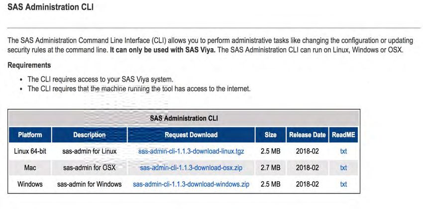Image resolution: width=423 pixels, height=209 pixels.
Task: Select the Linux 64-bit platform cell
Action: [30, 151]
